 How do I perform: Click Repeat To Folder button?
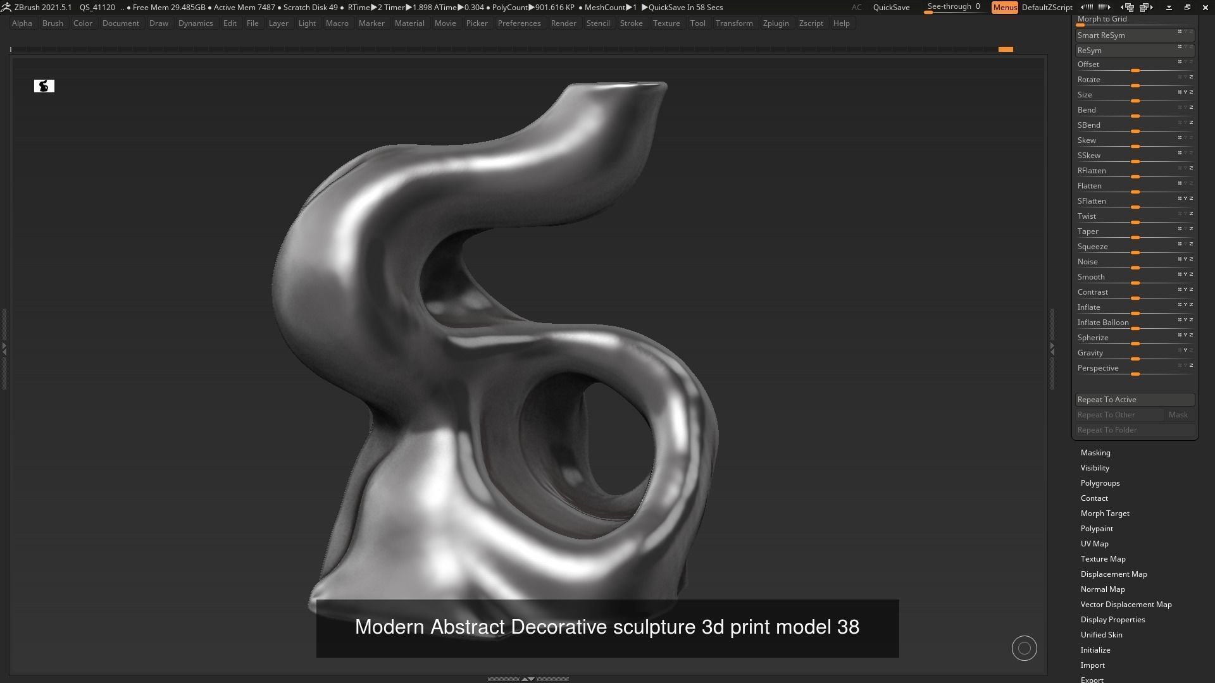(x=1135, y=430)
